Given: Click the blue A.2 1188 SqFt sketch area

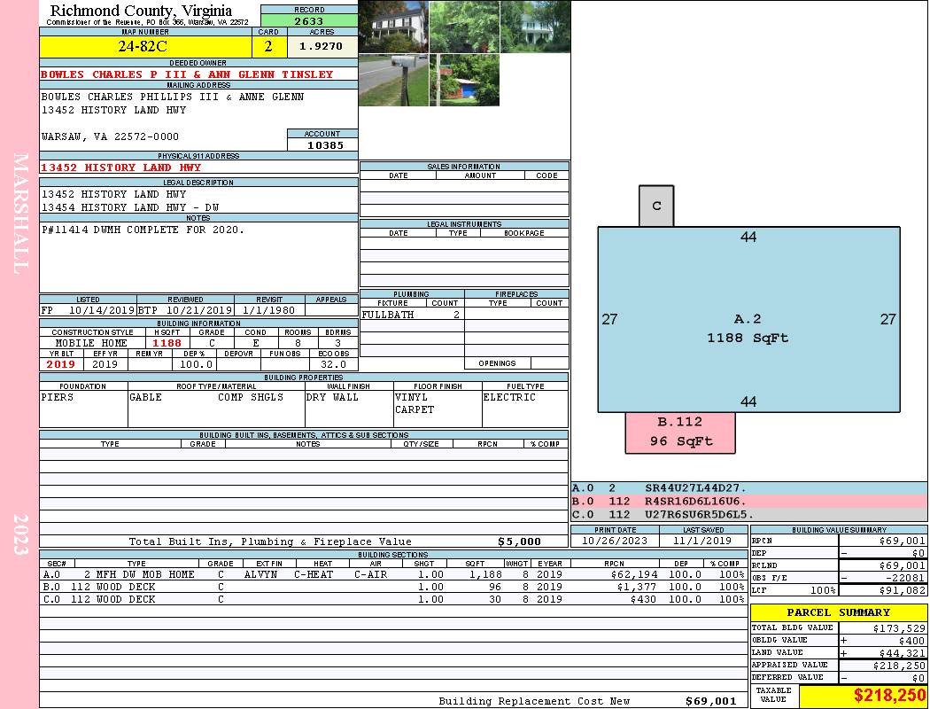Looking at the screenshot, I should pos(748,328).
